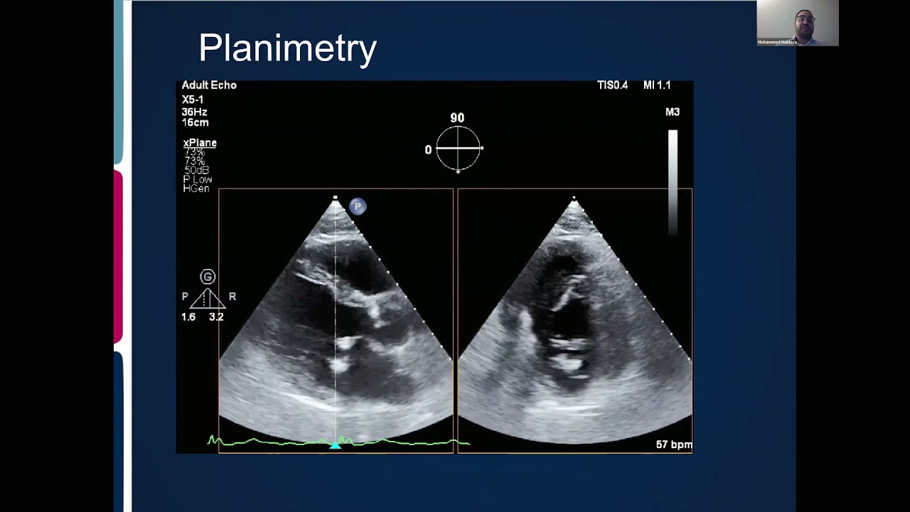Click the presenter webcam thumbnail
The height and width of the screenshot is (512, 910).
coord(798,23)
